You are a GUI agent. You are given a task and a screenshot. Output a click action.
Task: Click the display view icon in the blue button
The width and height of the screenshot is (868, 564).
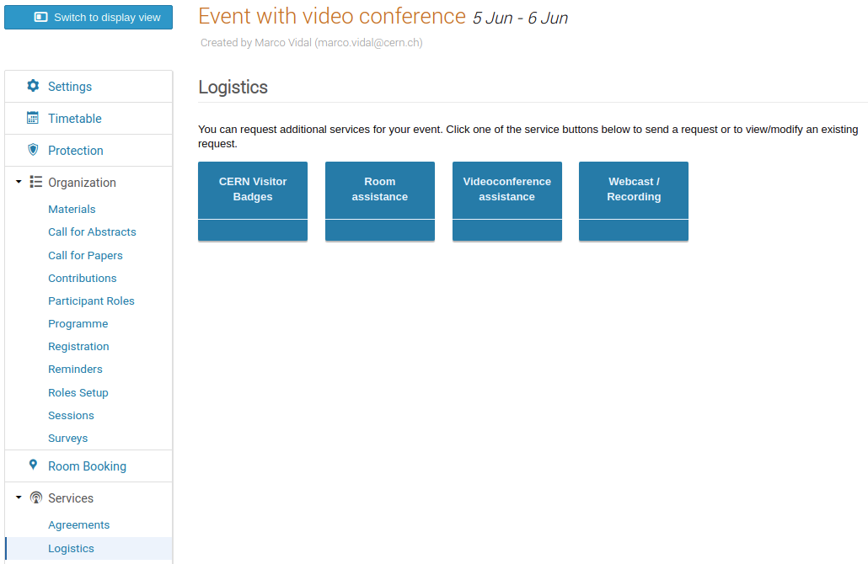41,17
